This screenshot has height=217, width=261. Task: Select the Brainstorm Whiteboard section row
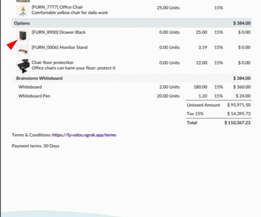point(131,78)
